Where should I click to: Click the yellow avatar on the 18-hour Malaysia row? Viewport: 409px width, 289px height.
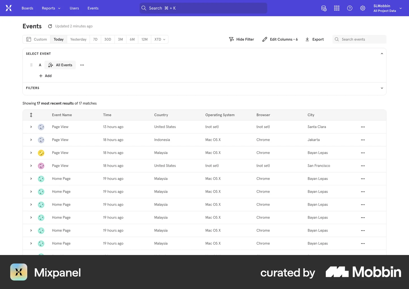(41, 153)
